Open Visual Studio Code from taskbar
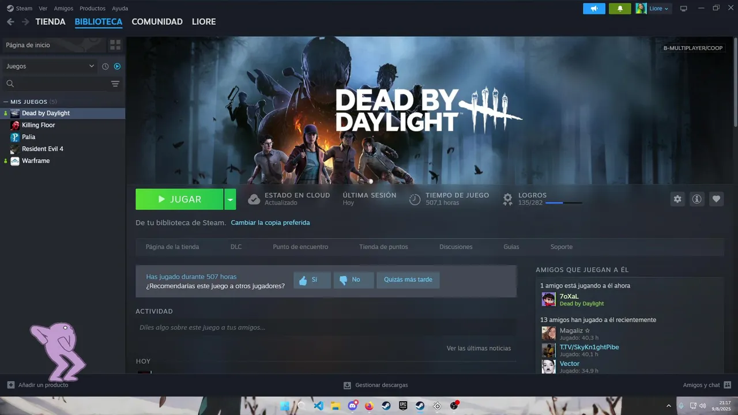This screenshot has height=415, width=738. pyautogui.click(x=318, y=406)
